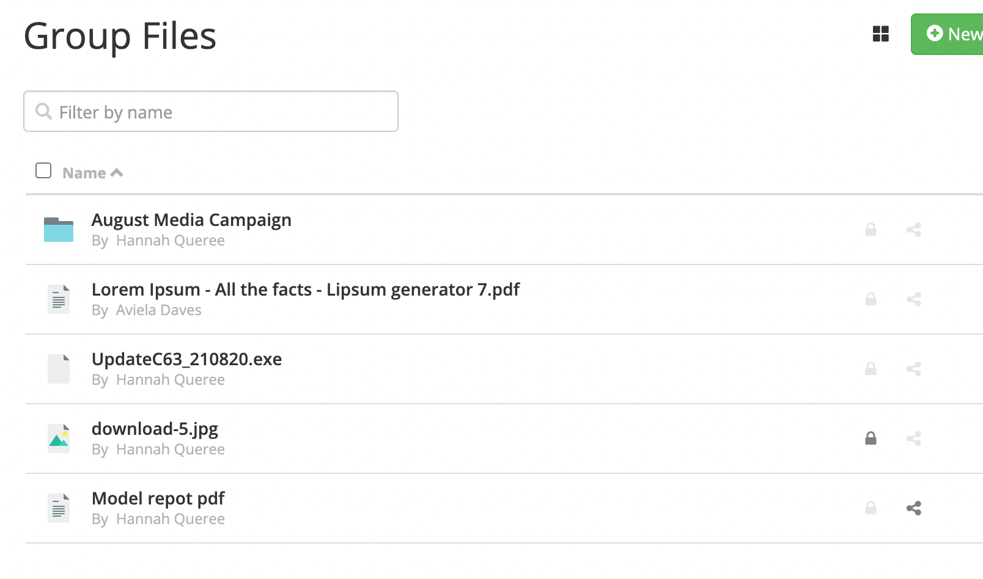This screenshot has width=983, height=579.
Task: Open the download-5.jpg file link
Action: [155, 429]
